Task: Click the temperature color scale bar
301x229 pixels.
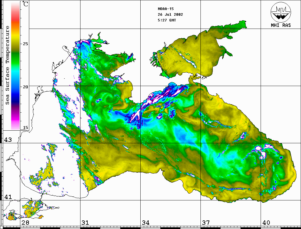Action: point(15,65)
